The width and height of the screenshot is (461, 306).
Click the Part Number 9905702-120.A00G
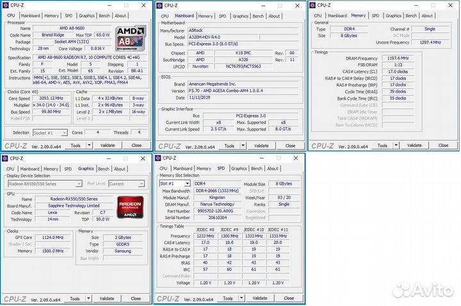[217, 211]
